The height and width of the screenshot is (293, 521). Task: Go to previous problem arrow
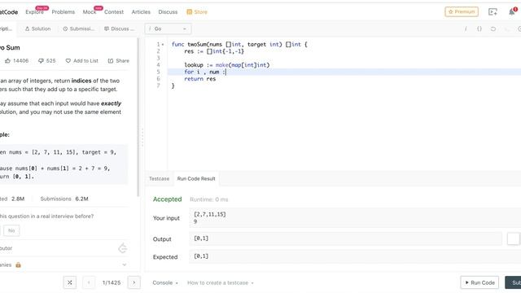click(x=89, y=282)
